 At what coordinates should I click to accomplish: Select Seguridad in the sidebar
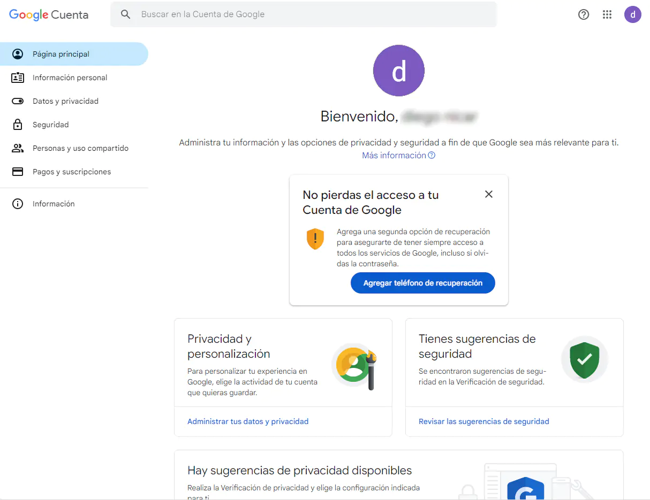[50, 125]
